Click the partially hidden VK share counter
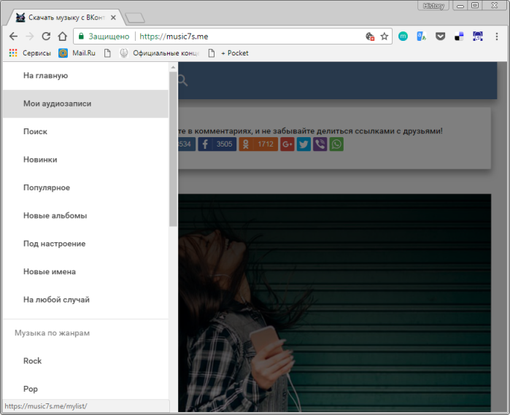 pyautogui.click(x=187, y=144)
